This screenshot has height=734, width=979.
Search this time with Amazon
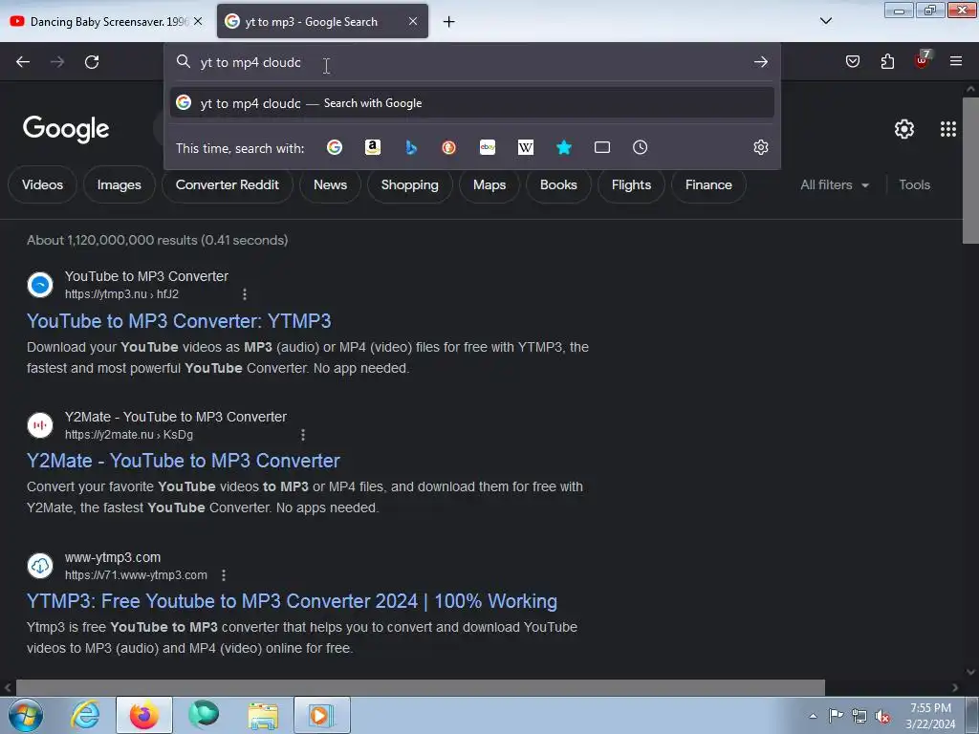pos(373,147)
